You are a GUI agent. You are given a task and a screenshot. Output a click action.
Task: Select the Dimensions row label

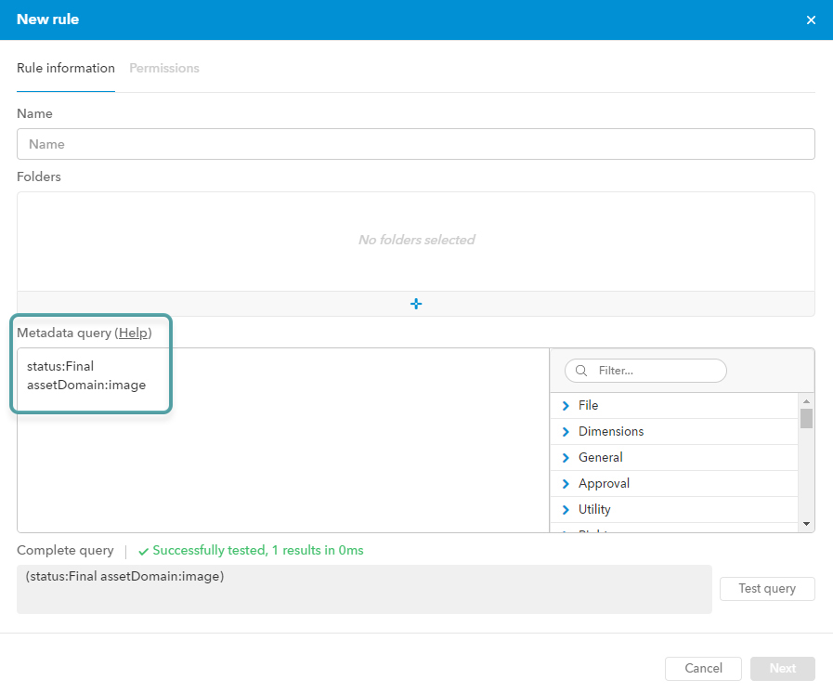tap(611, 432)
